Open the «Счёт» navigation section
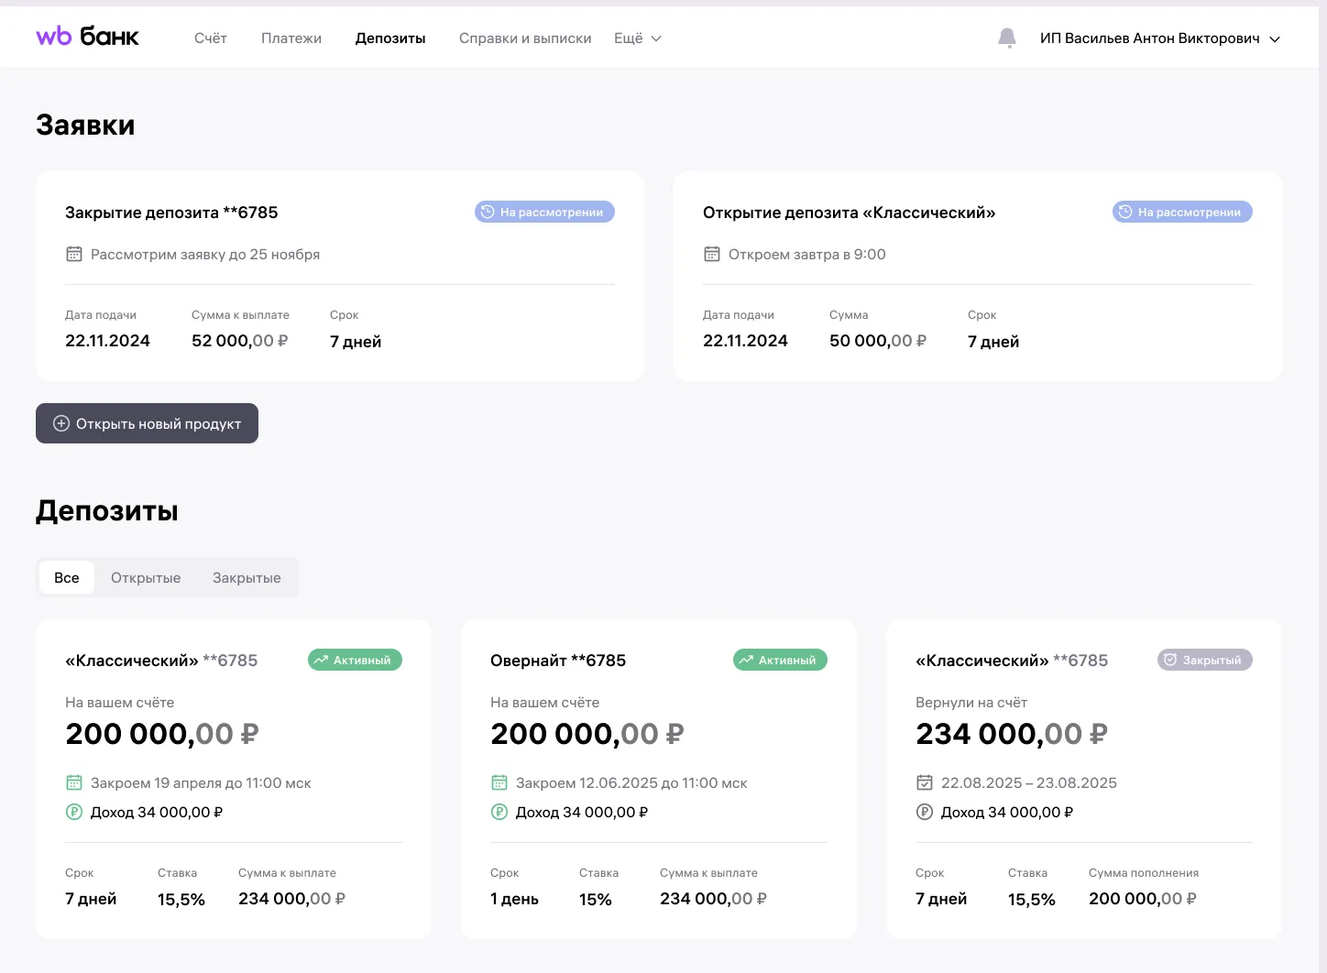 pyautogui.click(x=210, y=38)
